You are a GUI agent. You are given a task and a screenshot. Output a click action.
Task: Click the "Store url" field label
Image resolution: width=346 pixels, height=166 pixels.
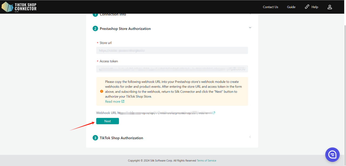click(x=105, y=43)
